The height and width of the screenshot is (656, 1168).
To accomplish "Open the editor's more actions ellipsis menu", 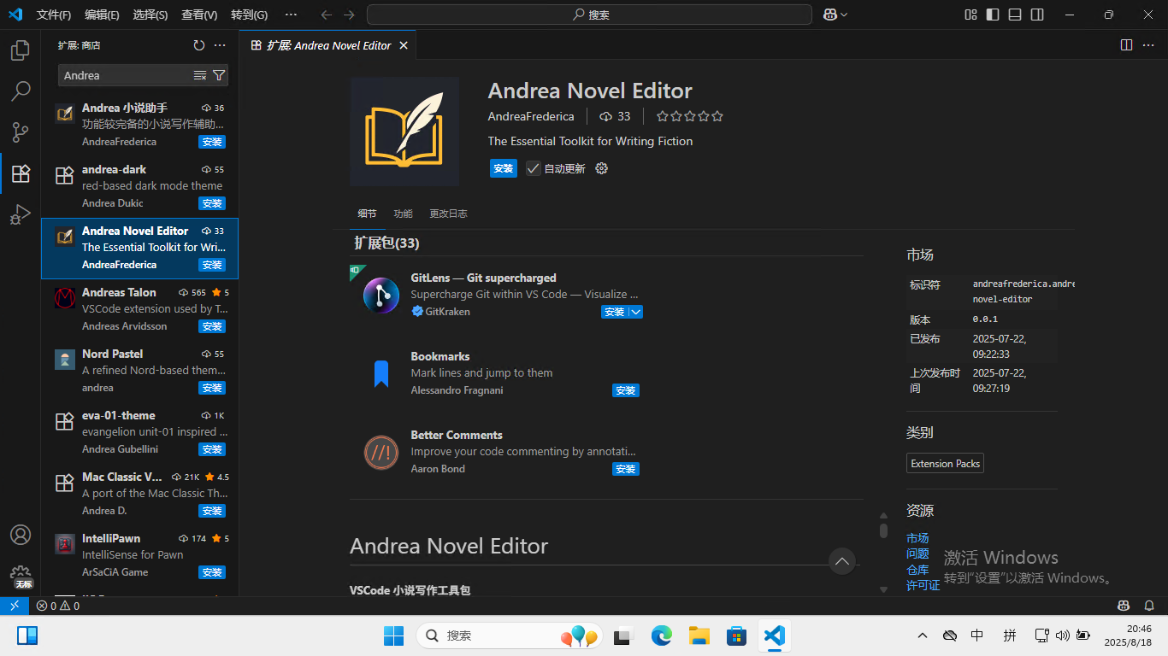I will (1148, 45).
